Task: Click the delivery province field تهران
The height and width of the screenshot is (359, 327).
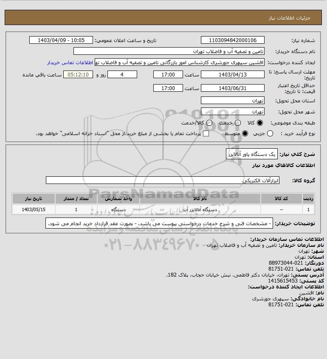Action: pyautogui.click(x=232, y=101)
